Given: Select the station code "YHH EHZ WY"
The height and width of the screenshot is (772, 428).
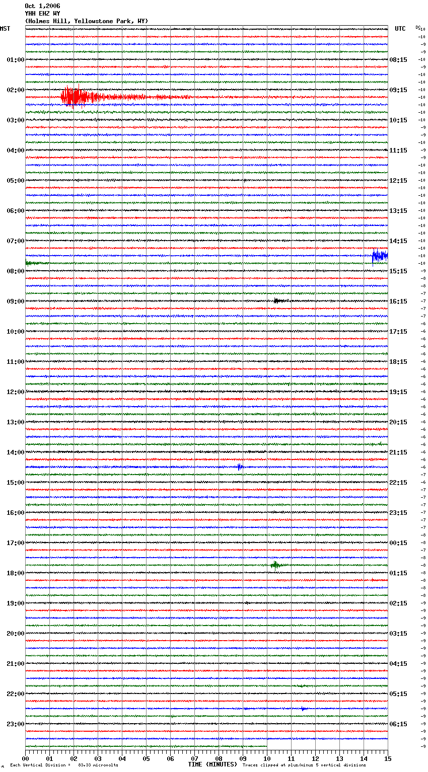Looking at the screenshot, I should click(42, 14).
